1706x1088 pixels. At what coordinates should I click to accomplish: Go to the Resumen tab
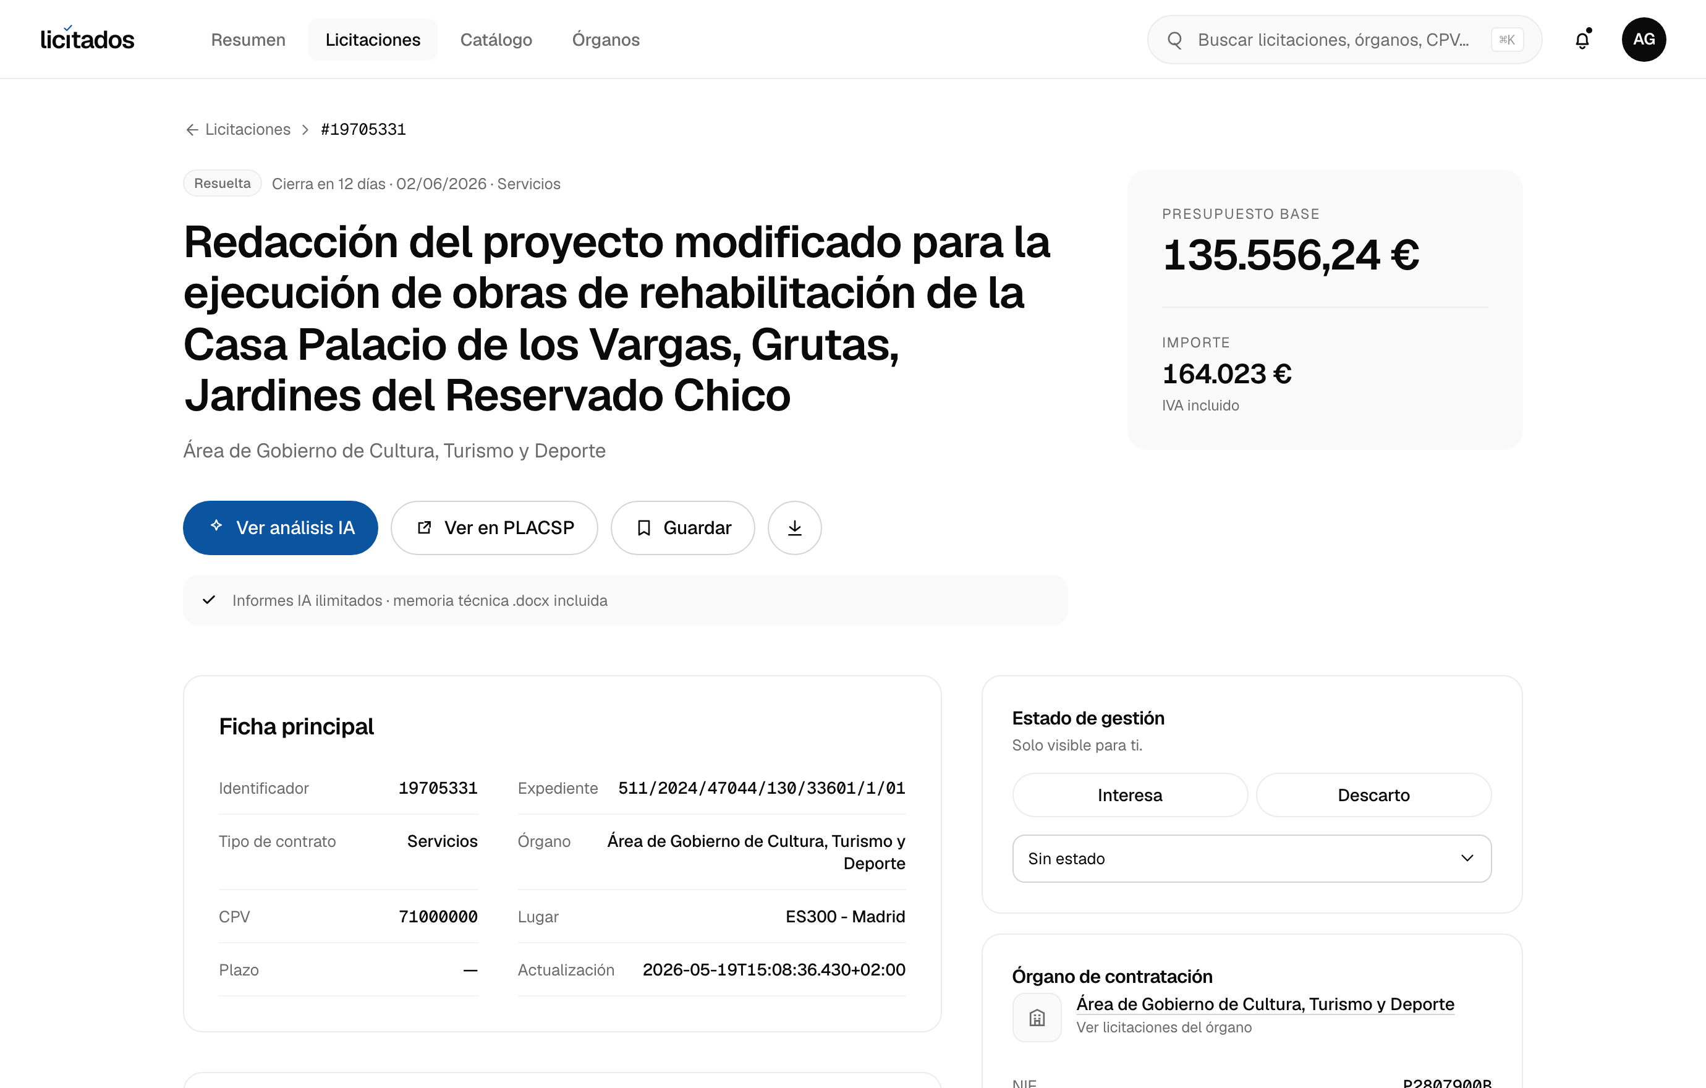(x=248, y=40)
